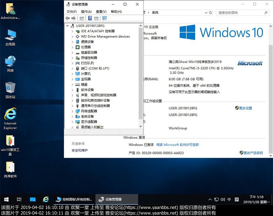Open 阅读 Microsoft 软件许可条款 link

click(177, 145)
